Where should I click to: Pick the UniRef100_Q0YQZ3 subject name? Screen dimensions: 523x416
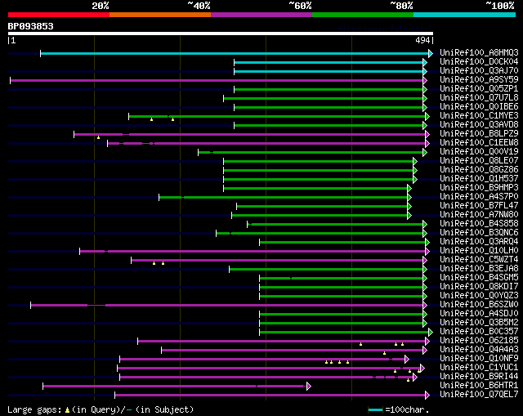click(479, 296)
